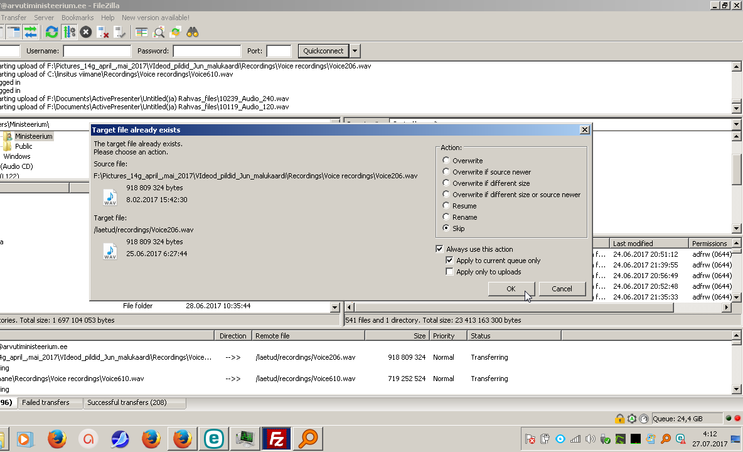Enable Apply only to uploads checkbox
Image resolution: width=743 pixels, height=452 pixels.
tap(449, 272)
